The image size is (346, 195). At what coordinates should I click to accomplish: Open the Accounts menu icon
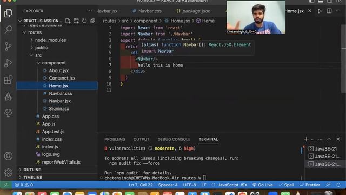8,156
